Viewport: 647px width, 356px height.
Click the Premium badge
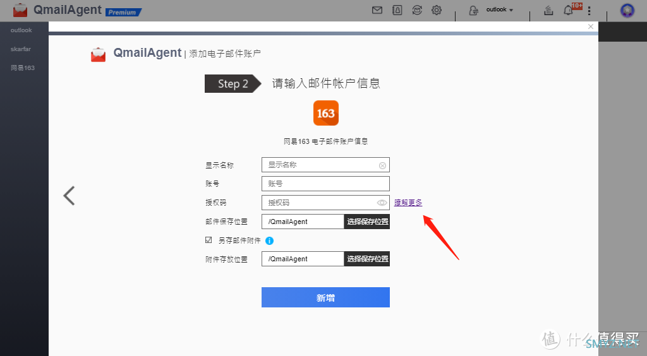(123, 13)
